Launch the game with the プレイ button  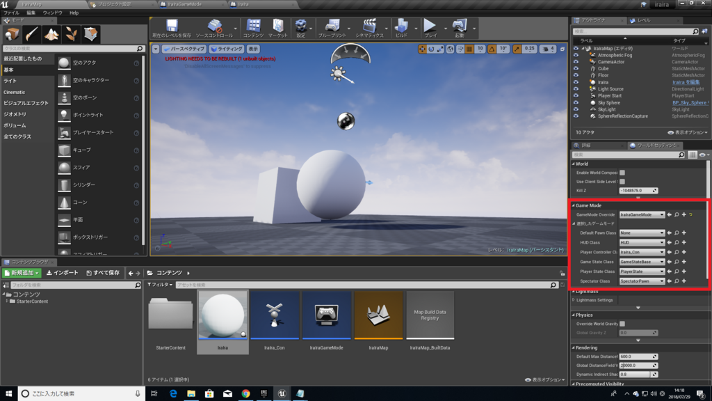tap(433, 26)
